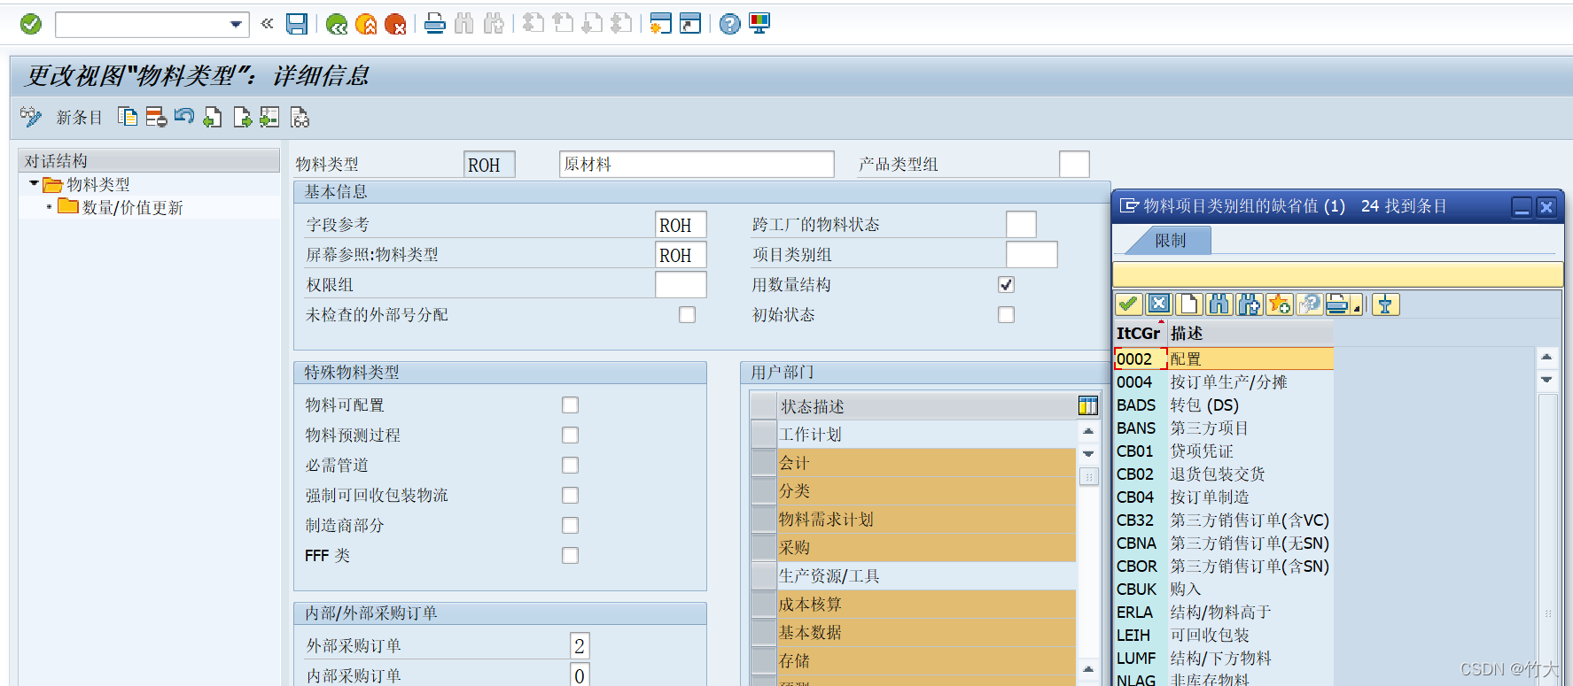Image resolution: width=1573 pixels, height=686 pixels.
Task: Confirm selection with popup green check
Action: [x=1128, y=304]
